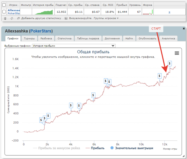This screenshot has width=187, height=159.
Task: Click the $ marker near 4k games
Action: 71,105
